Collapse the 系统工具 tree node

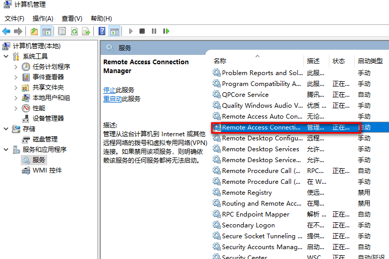6,56
